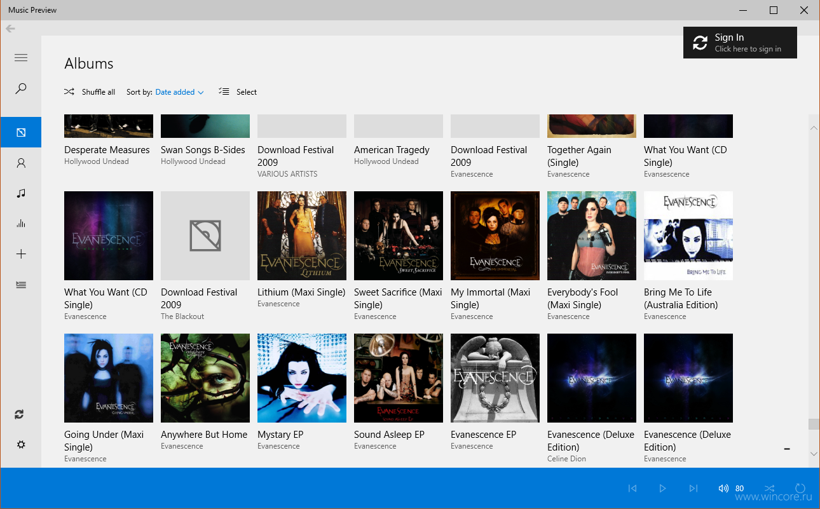This screenshot has width=820, height=509.
Task: Click the Together Again (Single) title
Action: click(579, 156)
